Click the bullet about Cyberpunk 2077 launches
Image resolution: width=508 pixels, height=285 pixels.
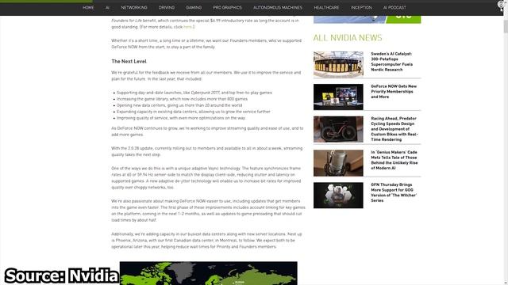(x=194, y=93)
